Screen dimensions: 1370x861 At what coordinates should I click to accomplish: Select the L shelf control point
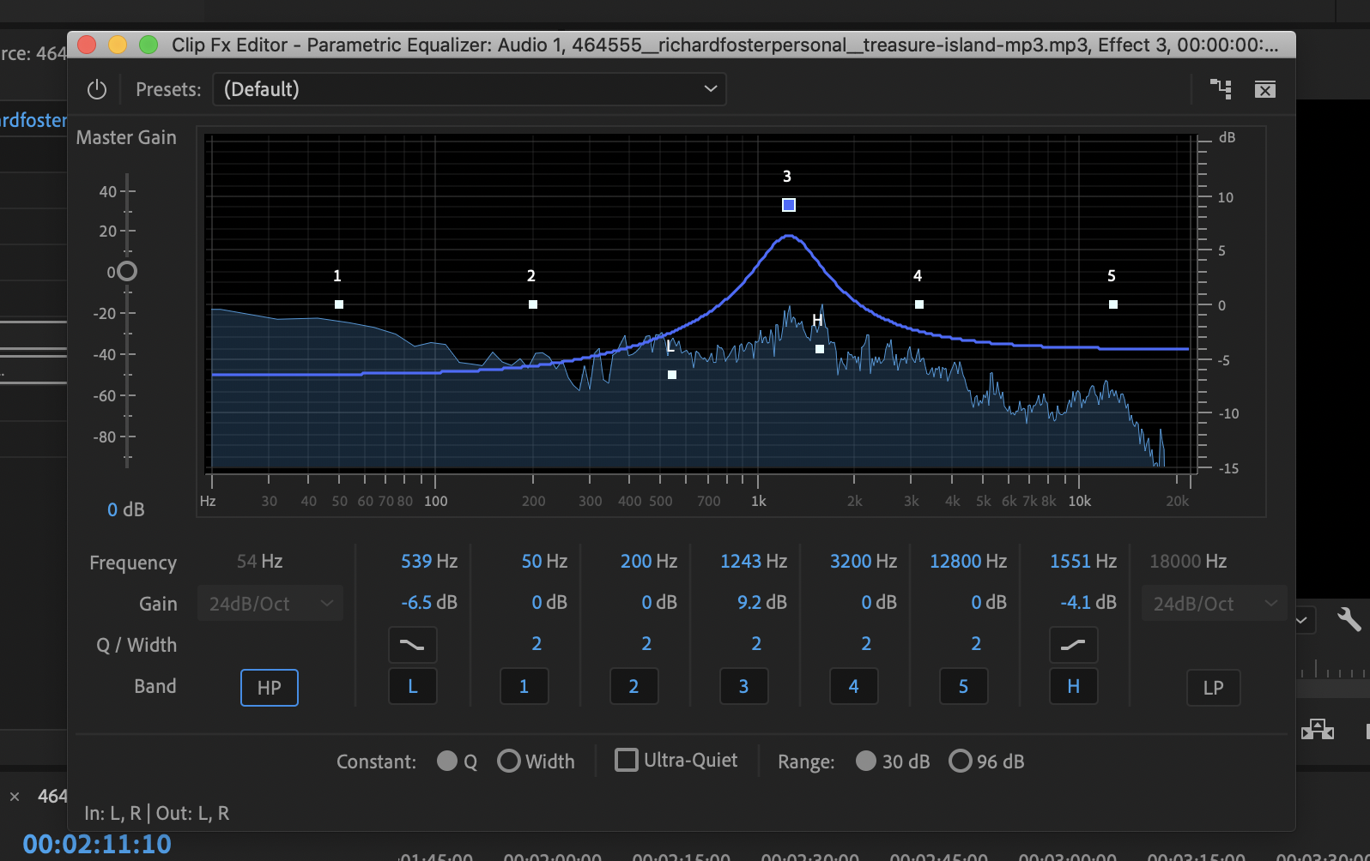(x=672, y=375)
